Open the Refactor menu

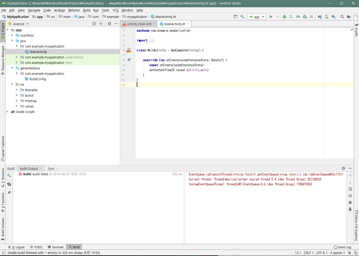tap(74, 10)
